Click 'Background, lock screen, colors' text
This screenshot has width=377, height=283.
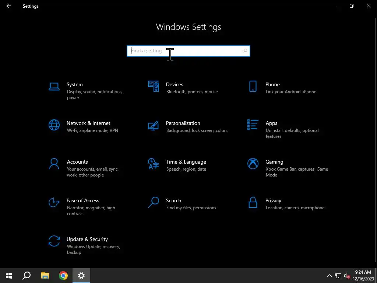(197, 131)
